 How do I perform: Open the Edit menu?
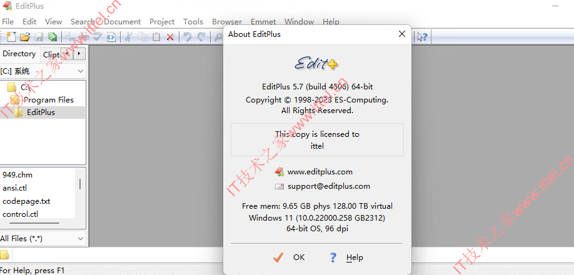29,22
